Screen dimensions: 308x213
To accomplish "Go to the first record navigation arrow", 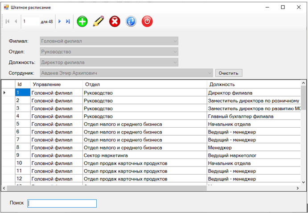I will (x=7, y=21).
